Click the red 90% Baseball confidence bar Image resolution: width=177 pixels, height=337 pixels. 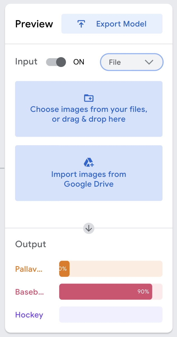pos(106,292)
